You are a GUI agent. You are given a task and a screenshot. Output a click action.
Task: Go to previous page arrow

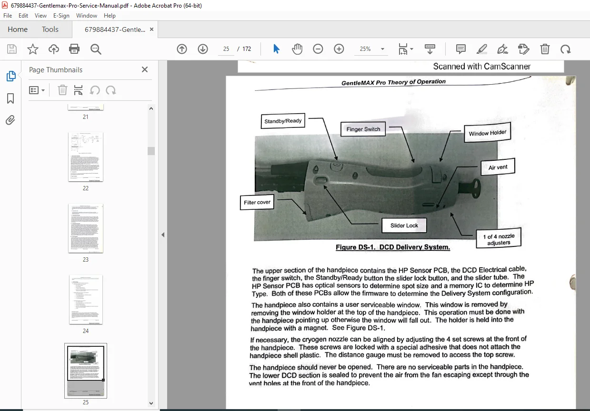pos(182,49)
